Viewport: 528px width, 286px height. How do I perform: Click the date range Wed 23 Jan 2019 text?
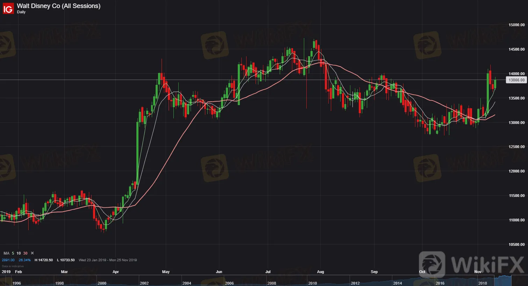coord(92,260)
